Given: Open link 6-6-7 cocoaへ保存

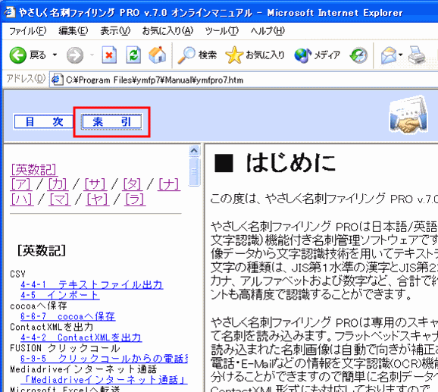Looking at the screenshot, I should 68,316.
